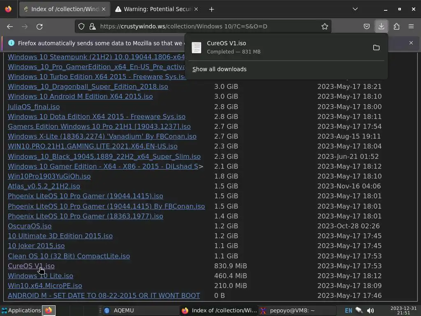Download Windows 10 Lite.iso

pyautogui.click(x=40, y=276)
